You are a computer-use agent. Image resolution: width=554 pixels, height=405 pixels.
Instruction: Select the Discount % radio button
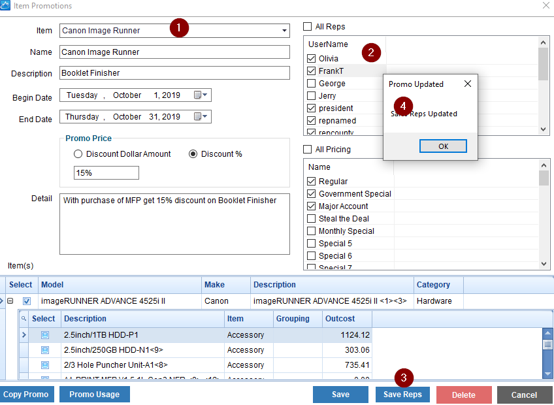tap(193, 154)
